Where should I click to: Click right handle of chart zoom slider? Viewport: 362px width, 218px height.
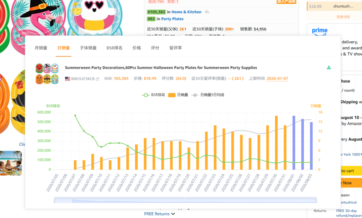coord(316,201)
